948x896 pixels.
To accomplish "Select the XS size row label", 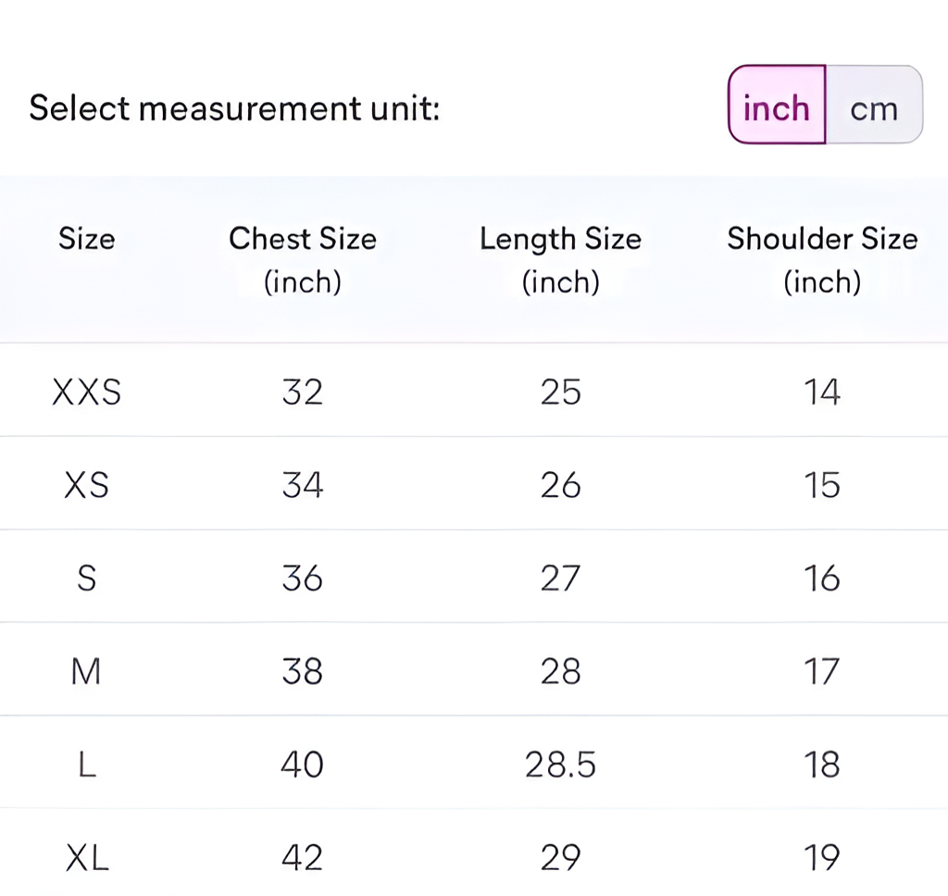I will [86, 484].
